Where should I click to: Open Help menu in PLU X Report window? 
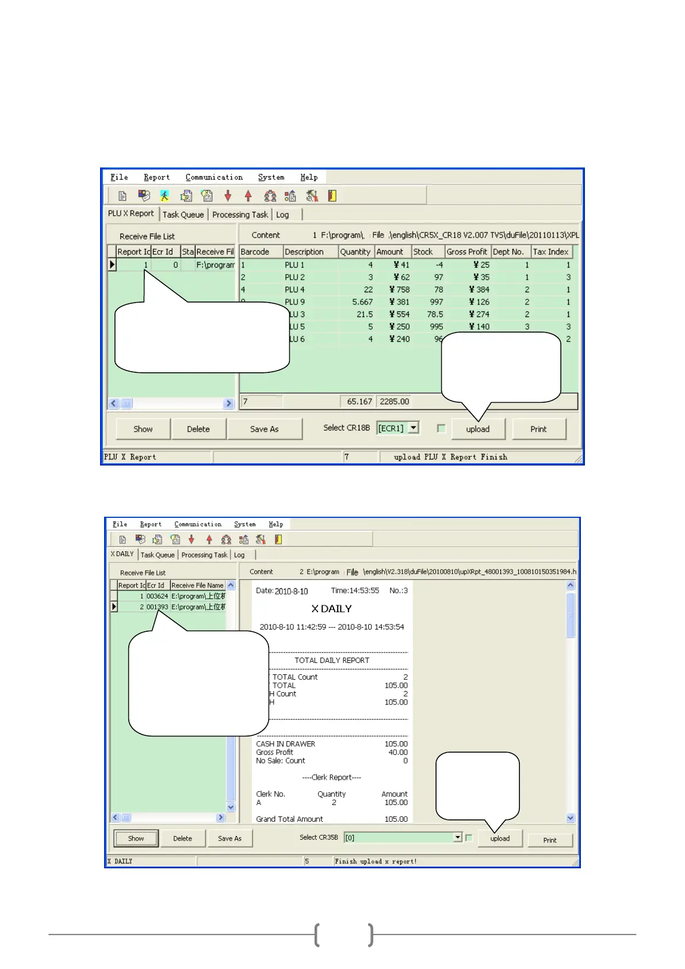click(x=309, y=177)
